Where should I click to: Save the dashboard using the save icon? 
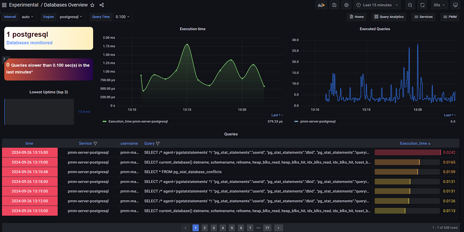(x=334, y=5)
